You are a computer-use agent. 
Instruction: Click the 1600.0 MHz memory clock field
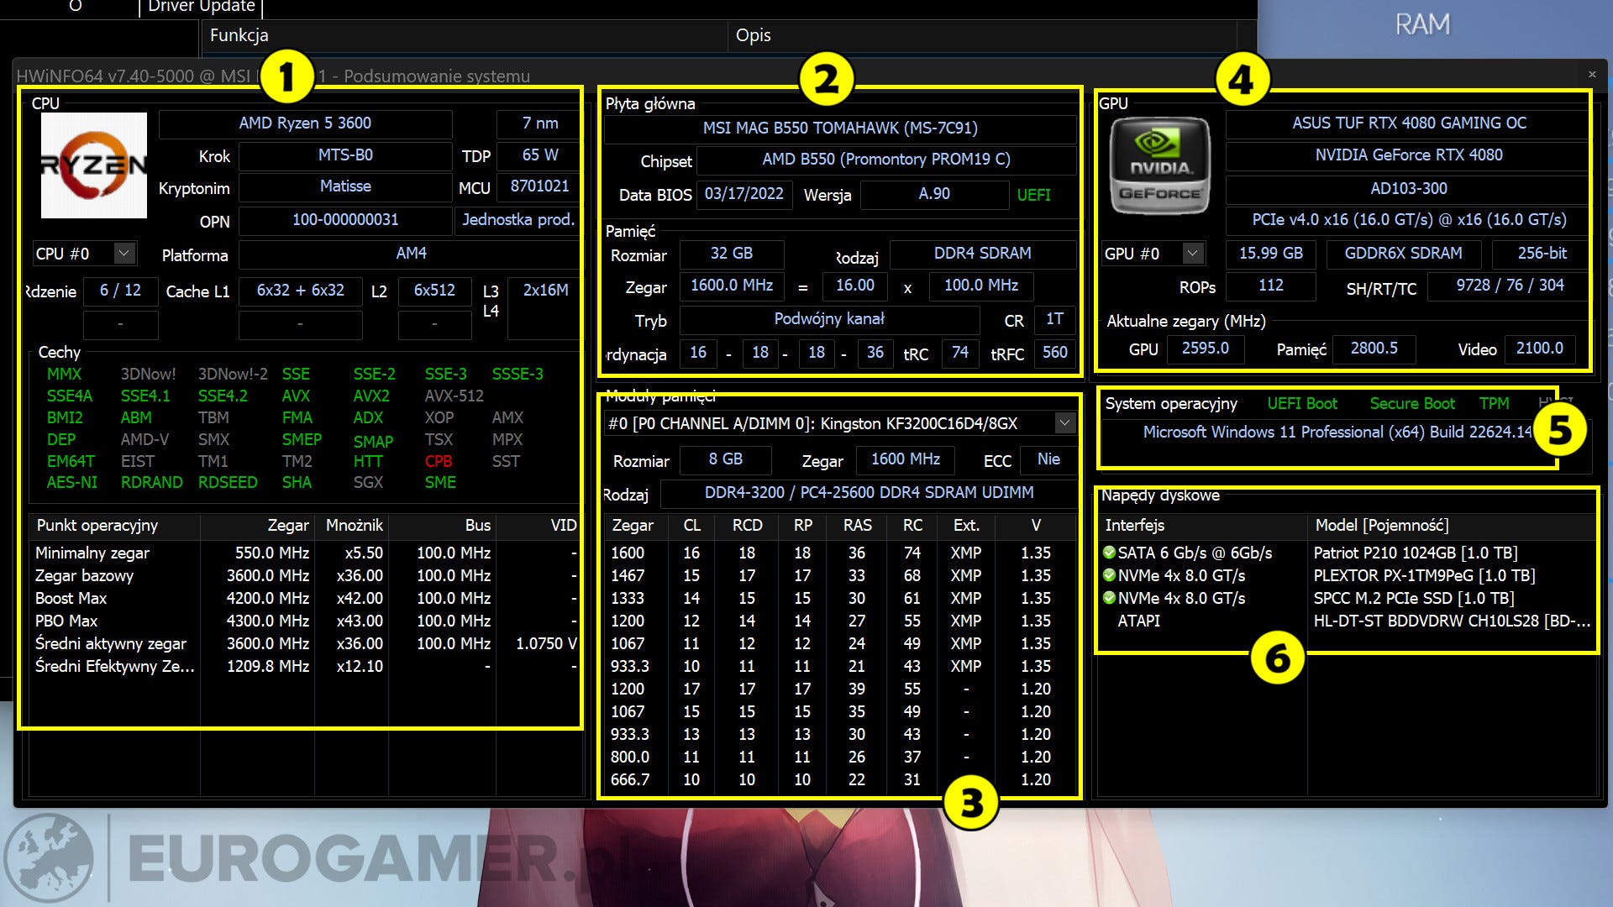[x=731, y=286]
